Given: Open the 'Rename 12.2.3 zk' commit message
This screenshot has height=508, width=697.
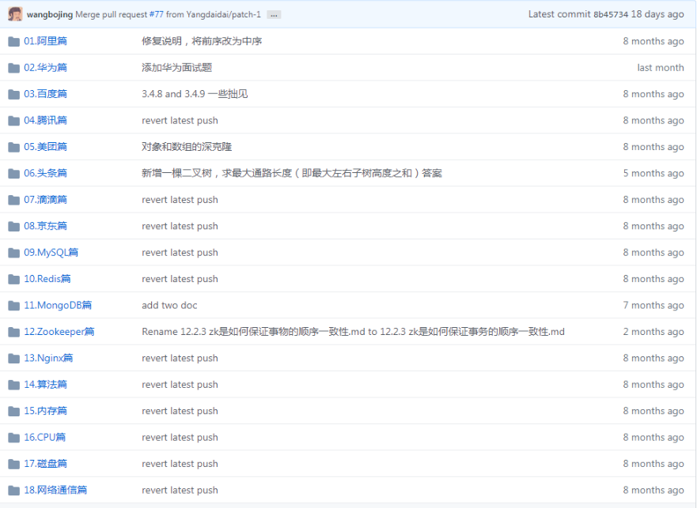Looking at the screenshot, I should (354, 332).
